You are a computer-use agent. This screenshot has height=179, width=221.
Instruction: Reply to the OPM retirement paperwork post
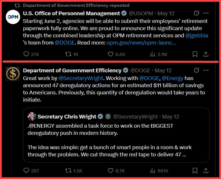(26, 54)
